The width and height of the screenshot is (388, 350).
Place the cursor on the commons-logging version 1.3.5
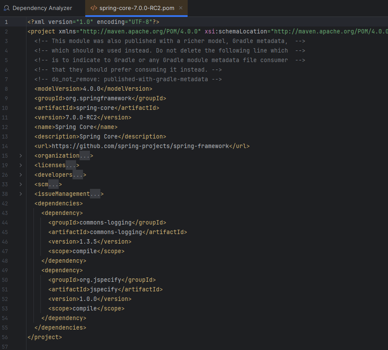88,241
